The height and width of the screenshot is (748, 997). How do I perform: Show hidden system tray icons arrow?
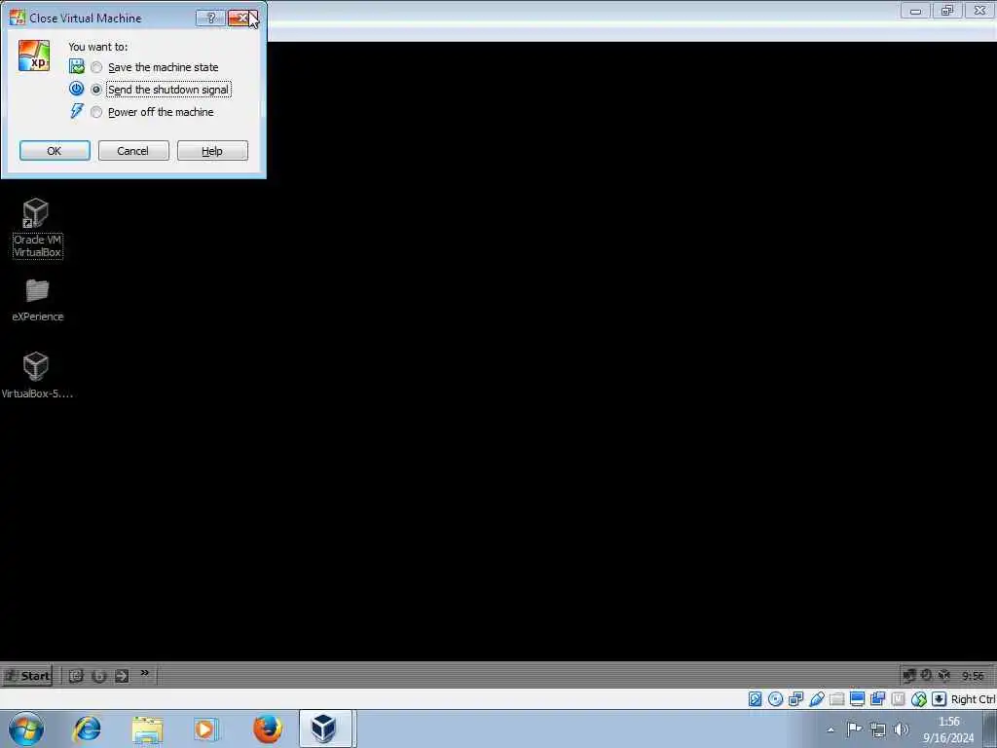pos(830,729)
